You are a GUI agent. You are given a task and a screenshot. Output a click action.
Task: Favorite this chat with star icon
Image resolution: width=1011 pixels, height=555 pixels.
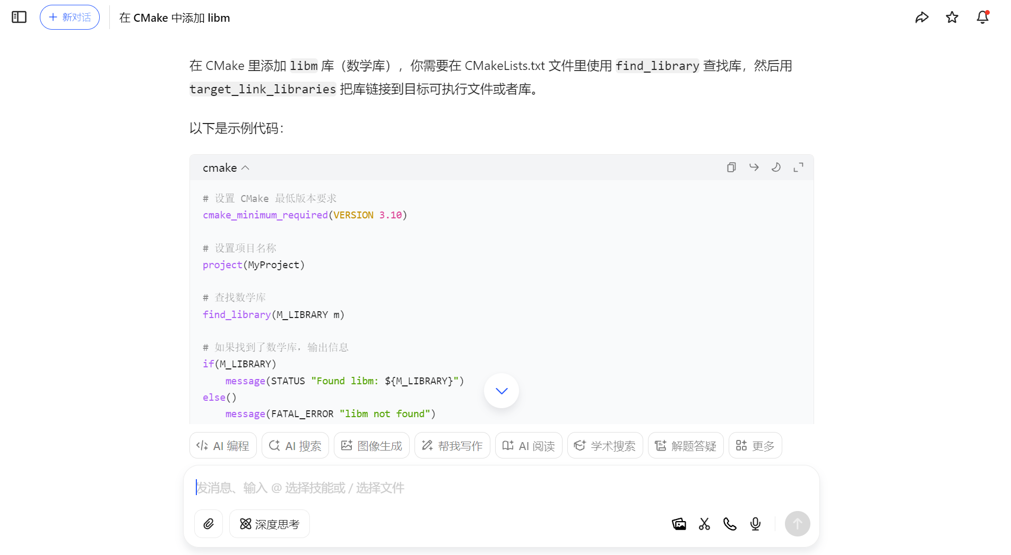(952, 17)
